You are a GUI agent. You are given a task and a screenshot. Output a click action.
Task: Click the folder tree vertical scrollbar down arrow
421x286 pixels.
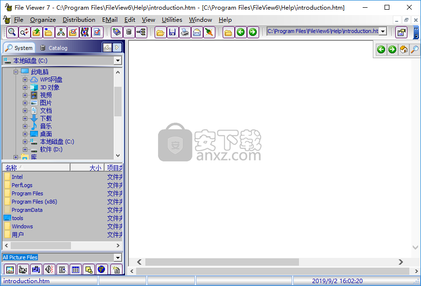click(118, 156)
